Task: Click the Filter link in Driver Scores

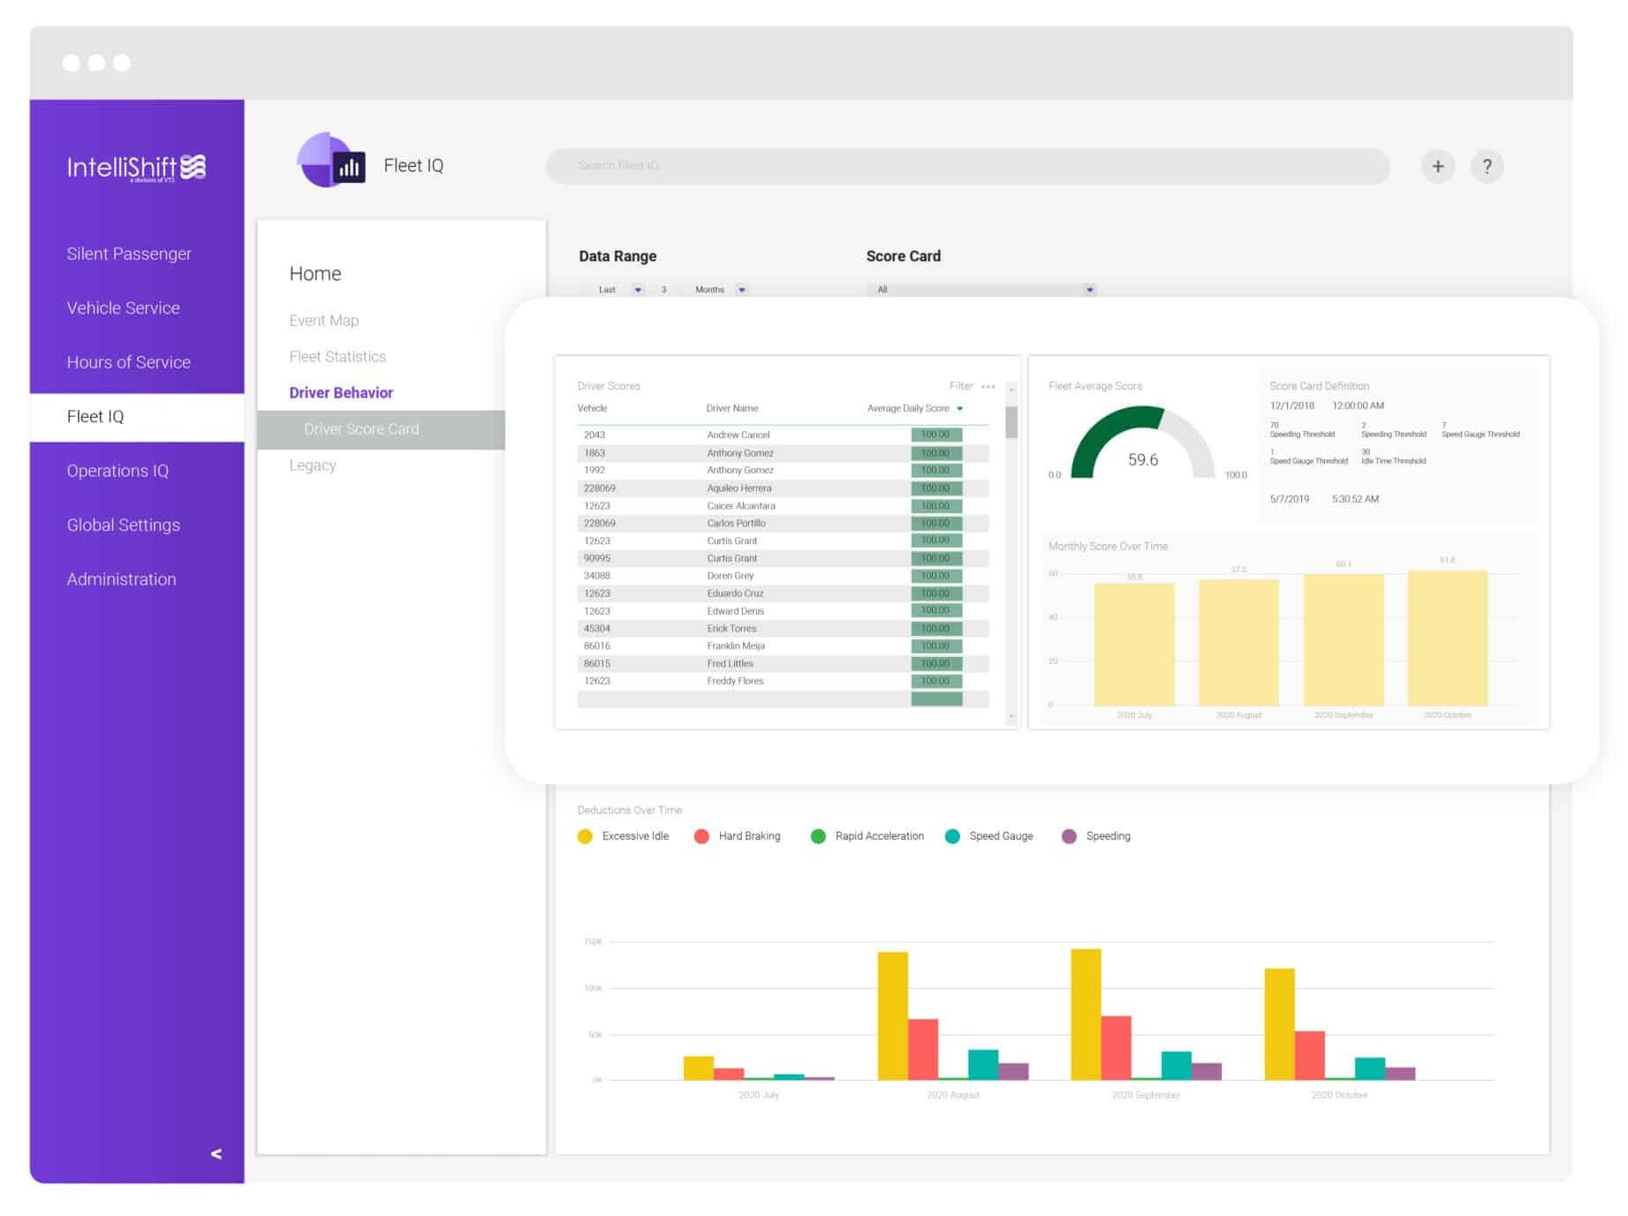Action: [x=960, y=386]
